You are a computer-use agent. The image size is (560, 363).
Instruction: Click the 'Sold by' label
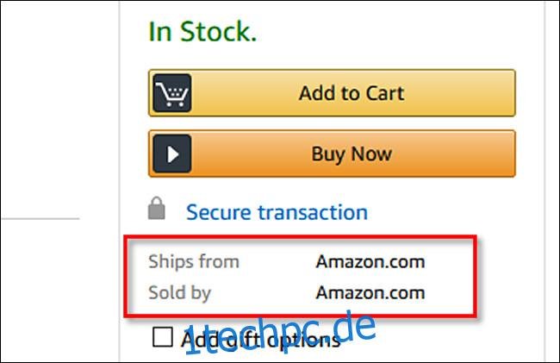(x=180, y=293)
